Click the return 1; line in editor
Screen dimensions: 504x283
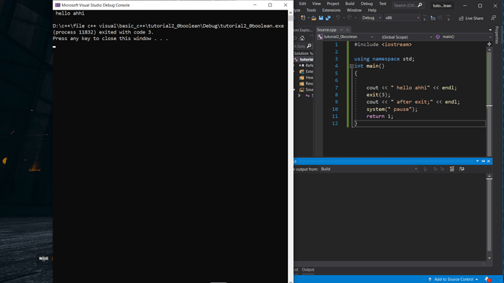380,116
